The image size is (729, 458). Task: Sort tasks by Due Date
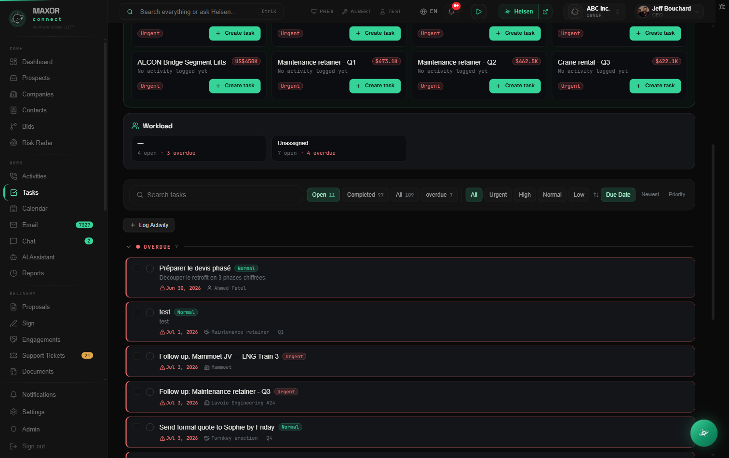tap(618, 195)
